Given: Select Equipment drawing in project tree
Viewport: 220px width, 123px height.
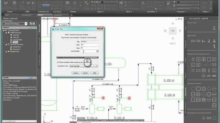Looking at the screenshot, I should [17, 47].
